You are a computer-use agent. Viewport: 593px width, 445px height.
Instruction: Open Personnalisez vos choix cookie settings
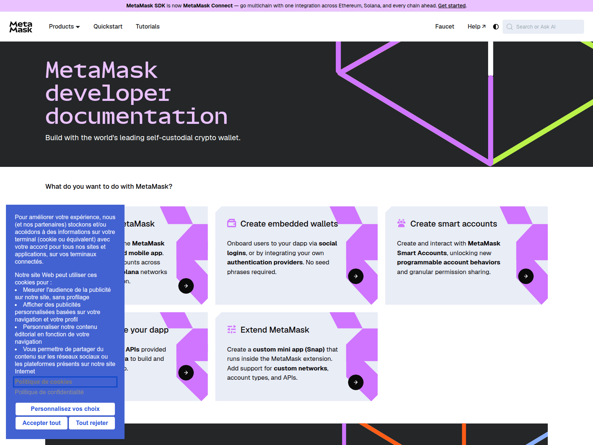pyautogui.click(x=65, y=409)
